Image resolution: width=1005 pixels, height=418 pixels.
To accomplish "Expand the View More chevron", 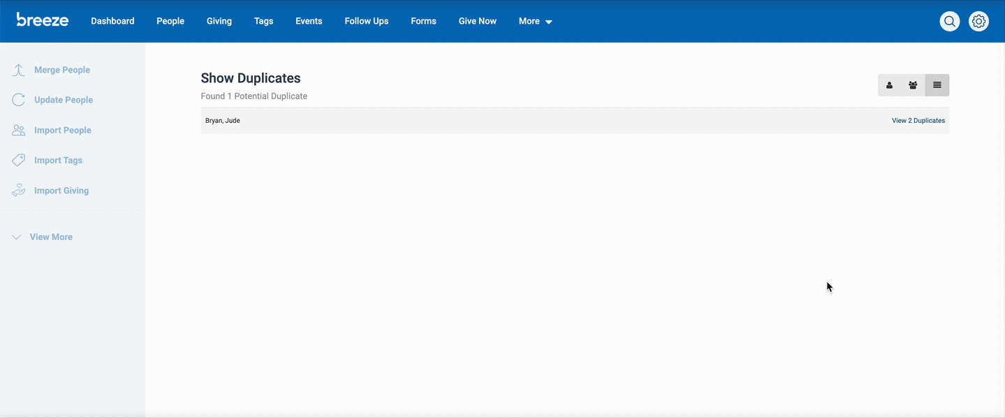I will pos(17,237).
